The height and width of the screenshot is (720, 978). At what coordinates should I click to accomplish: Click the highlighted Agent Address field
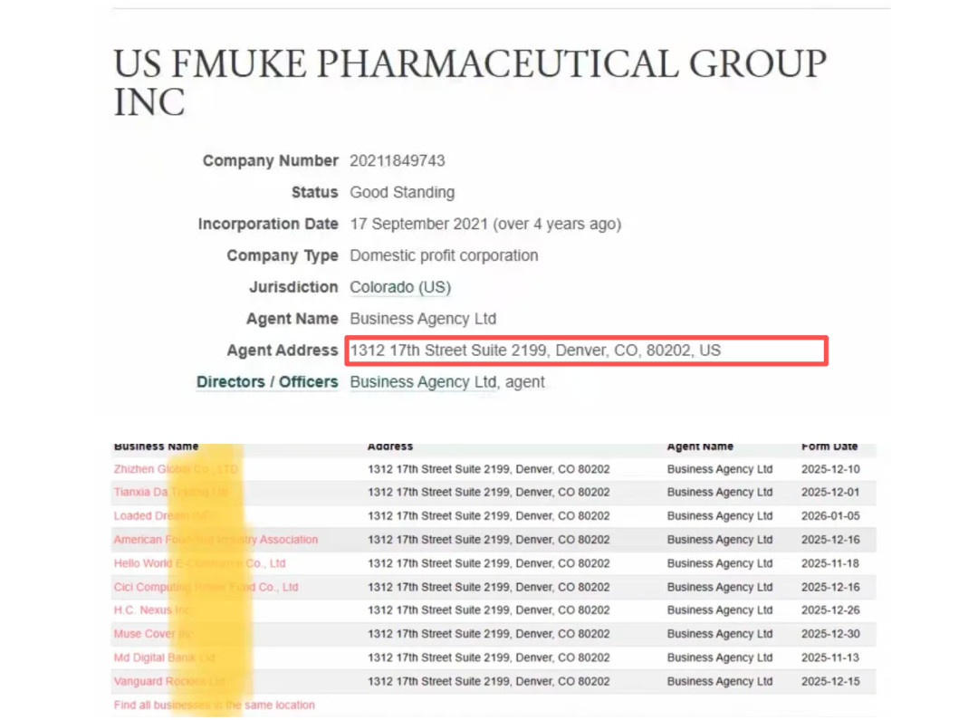pyautogui.click(x=586, y=350)
